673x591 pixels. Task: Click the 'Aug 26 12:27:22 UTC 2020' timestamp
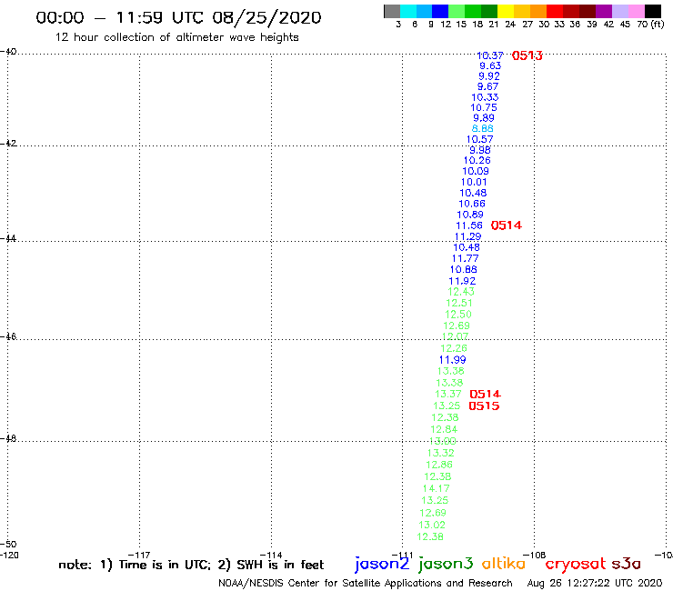[x=595, y=584]
